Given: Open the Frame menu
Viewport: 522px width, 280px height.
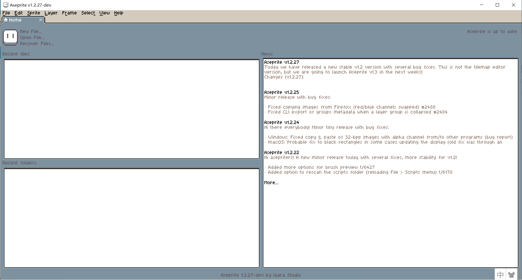Looking at the screenshot, I should 69,13.
